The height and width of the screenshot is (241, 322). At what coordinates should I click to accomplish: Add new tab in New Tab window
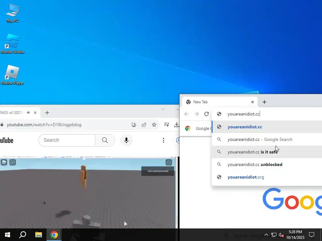[264, 102]
